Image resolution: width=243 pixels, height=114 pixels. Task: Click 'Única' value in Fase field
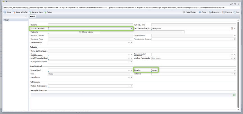click(x=51, y=74)
